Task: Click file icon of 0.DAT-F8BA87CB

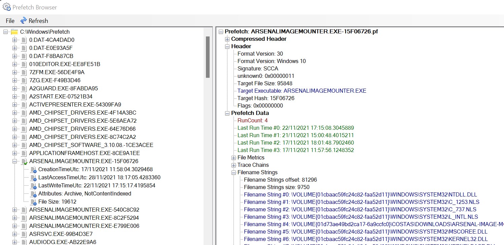Action: click(x=24, y=56)
